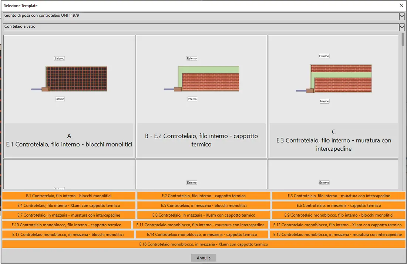This screenshot has width=407, height=264.
Task: Pick template C muratura con intercapedine thumbnail
Action: coord(333,97)
